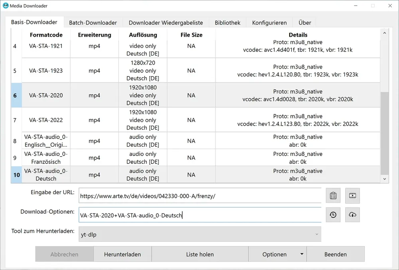Open the Konfigurieren tab
Screen dimensions: 399x270
pos(269,23)
